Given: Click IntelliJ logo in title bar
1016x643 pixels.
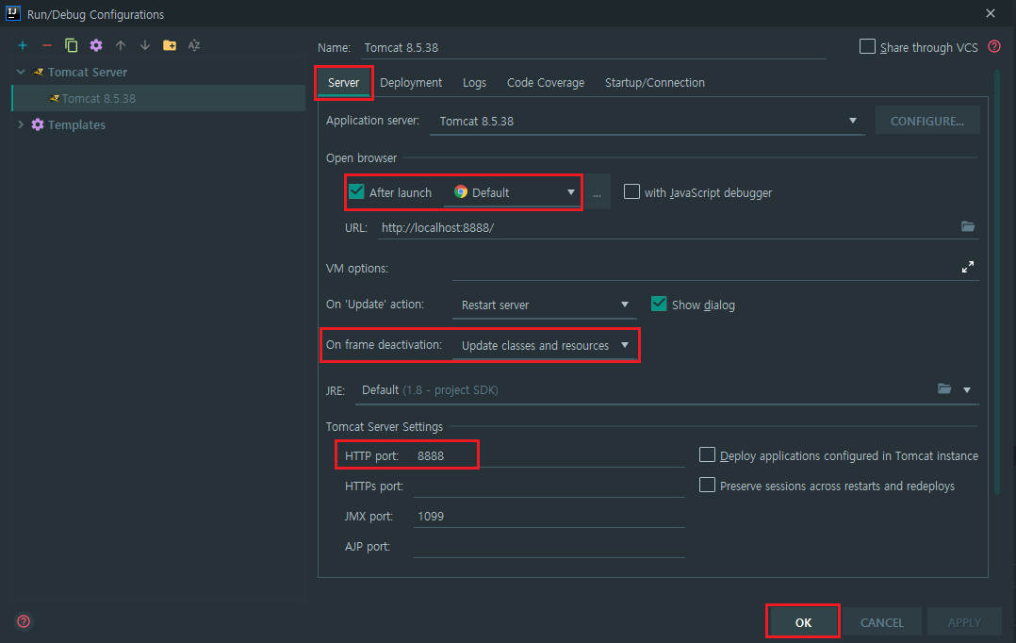Looking at the screenshot, I should click(12, 13).
